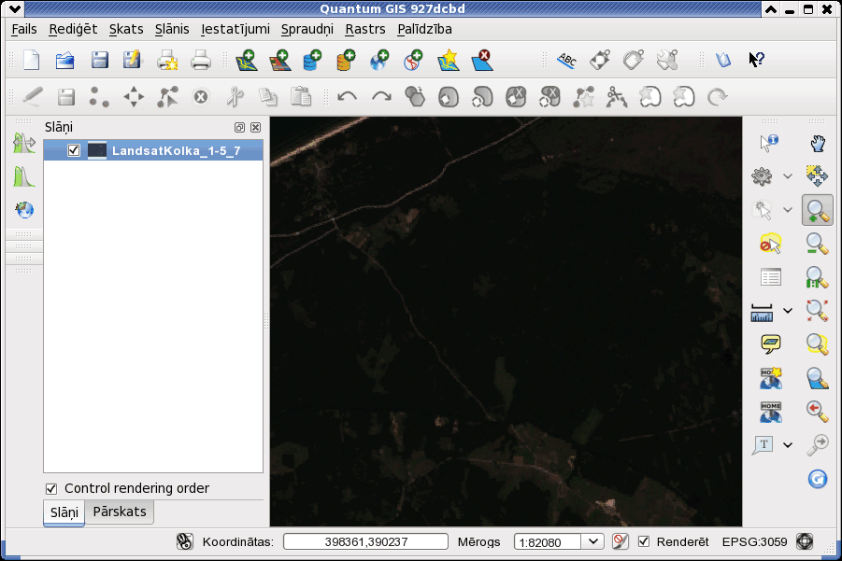Toggle extents and mouse position display icon
The image size is (842, 561).
(185, 541)
